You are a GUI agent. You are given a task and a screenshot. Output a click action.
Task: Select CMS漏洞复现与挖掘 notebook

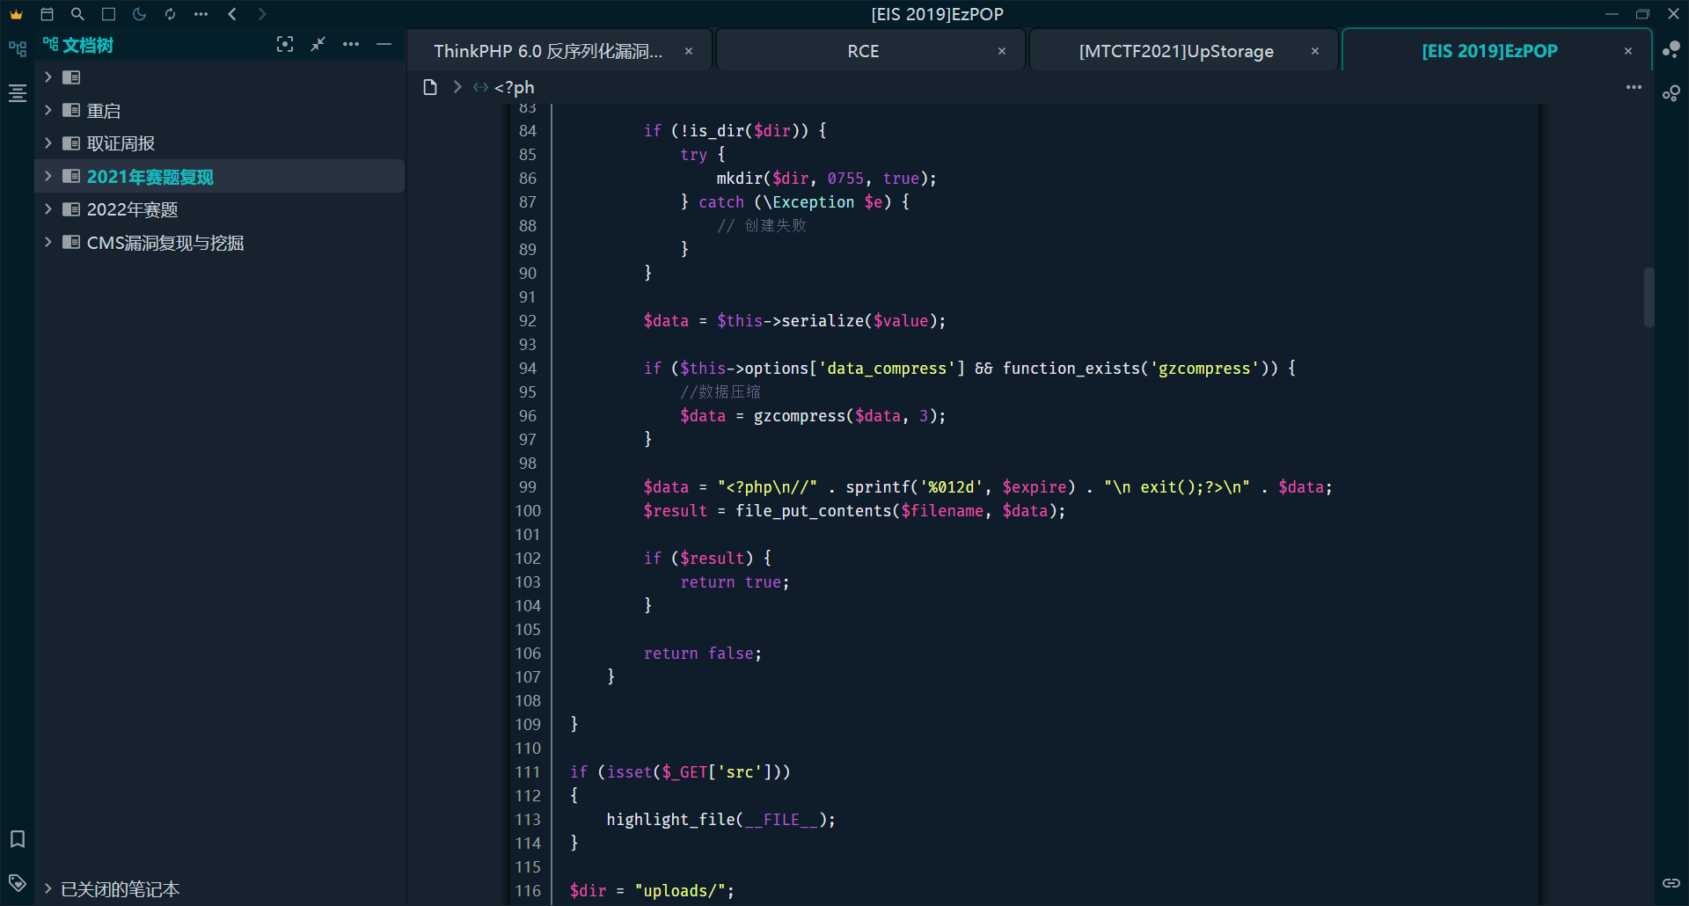pyautogui.click(x=165, y=243)
